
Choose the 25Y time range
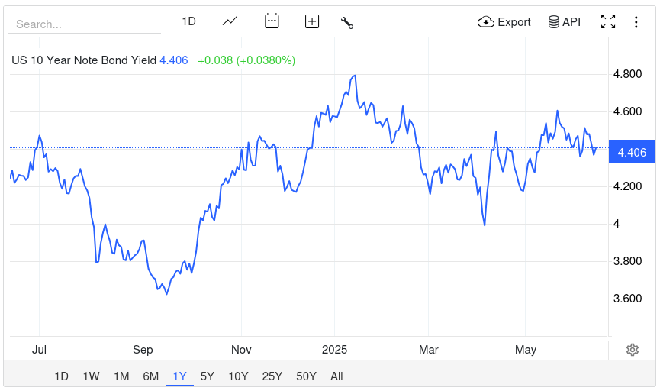(272, 376)
